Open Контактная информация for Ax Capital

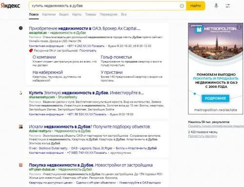46,46
